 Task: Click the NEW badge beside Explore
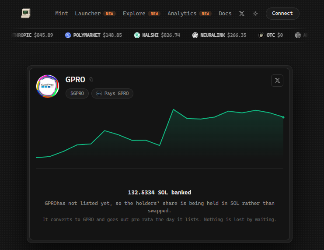point(154,14)
